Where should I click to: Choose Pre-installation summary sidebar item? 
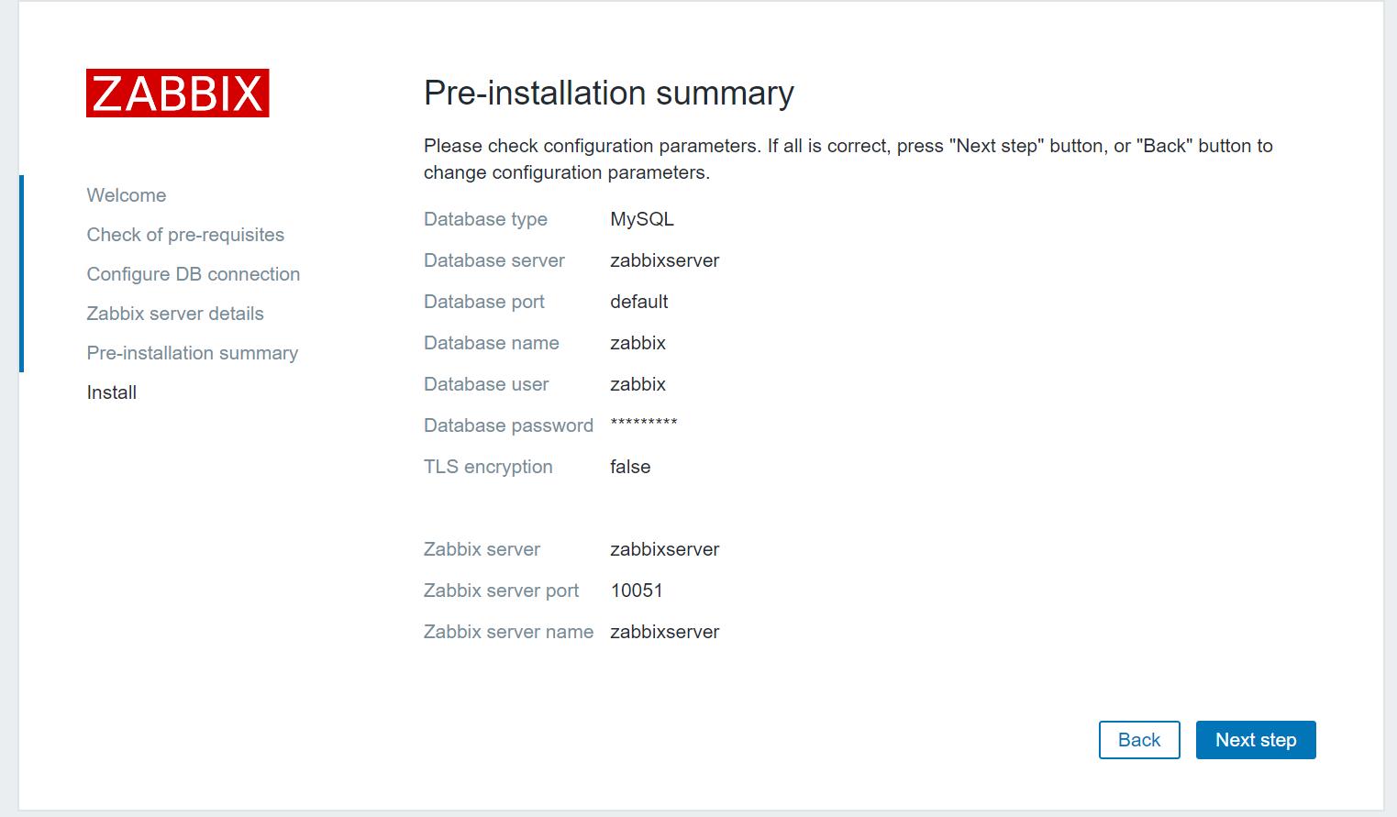click(x=193, y=353)
